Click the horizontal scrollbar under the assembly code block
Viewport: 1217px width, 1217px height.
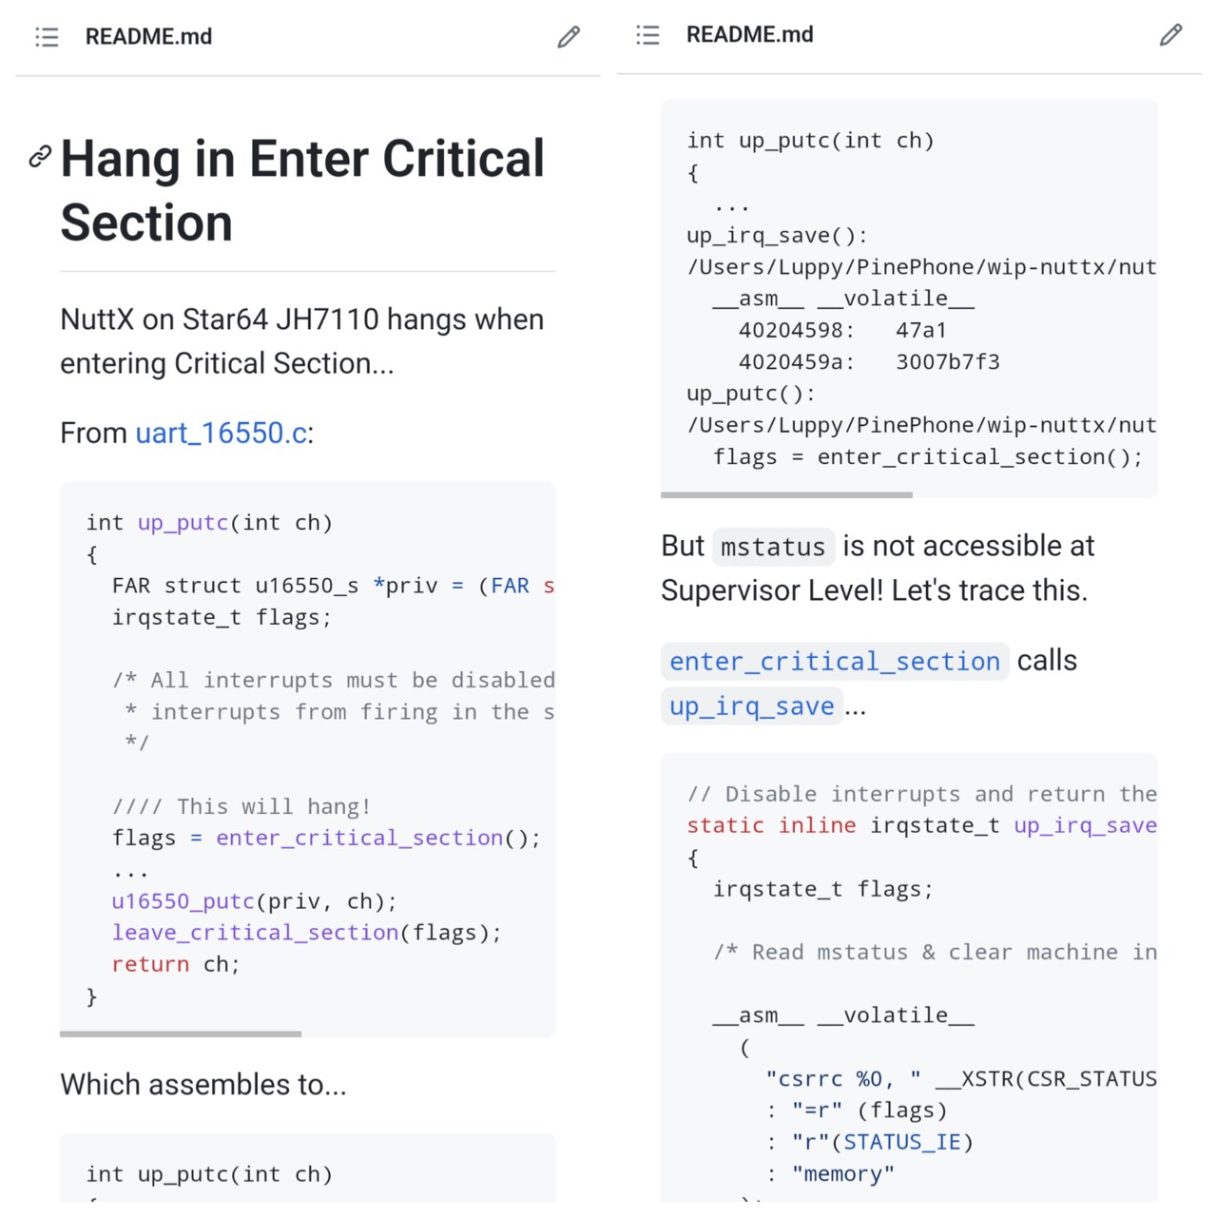coord(786,494)
